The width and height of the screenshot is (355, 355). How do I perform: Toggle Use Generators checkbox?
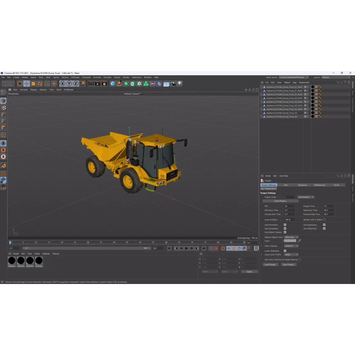point(285,228)
